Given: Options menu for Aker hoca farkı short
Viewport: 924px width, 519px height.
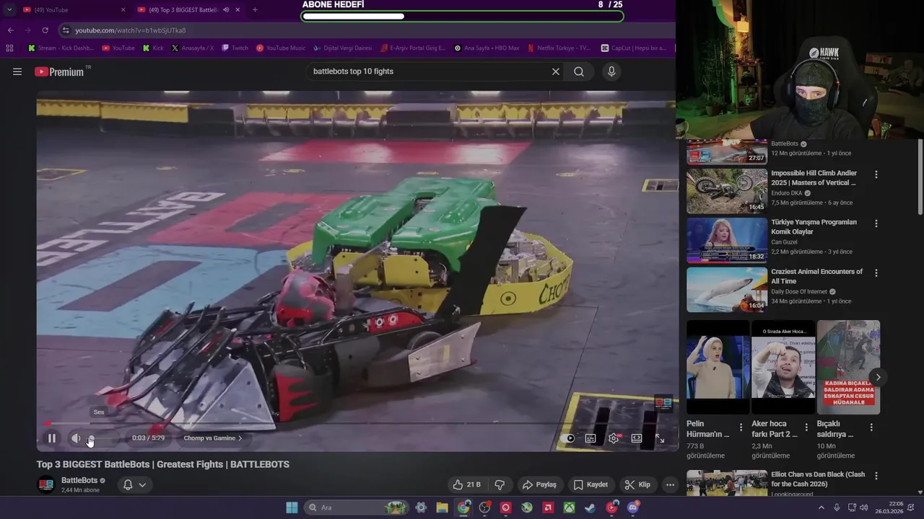Looking at the screenshot, I should tap(806, 427).
